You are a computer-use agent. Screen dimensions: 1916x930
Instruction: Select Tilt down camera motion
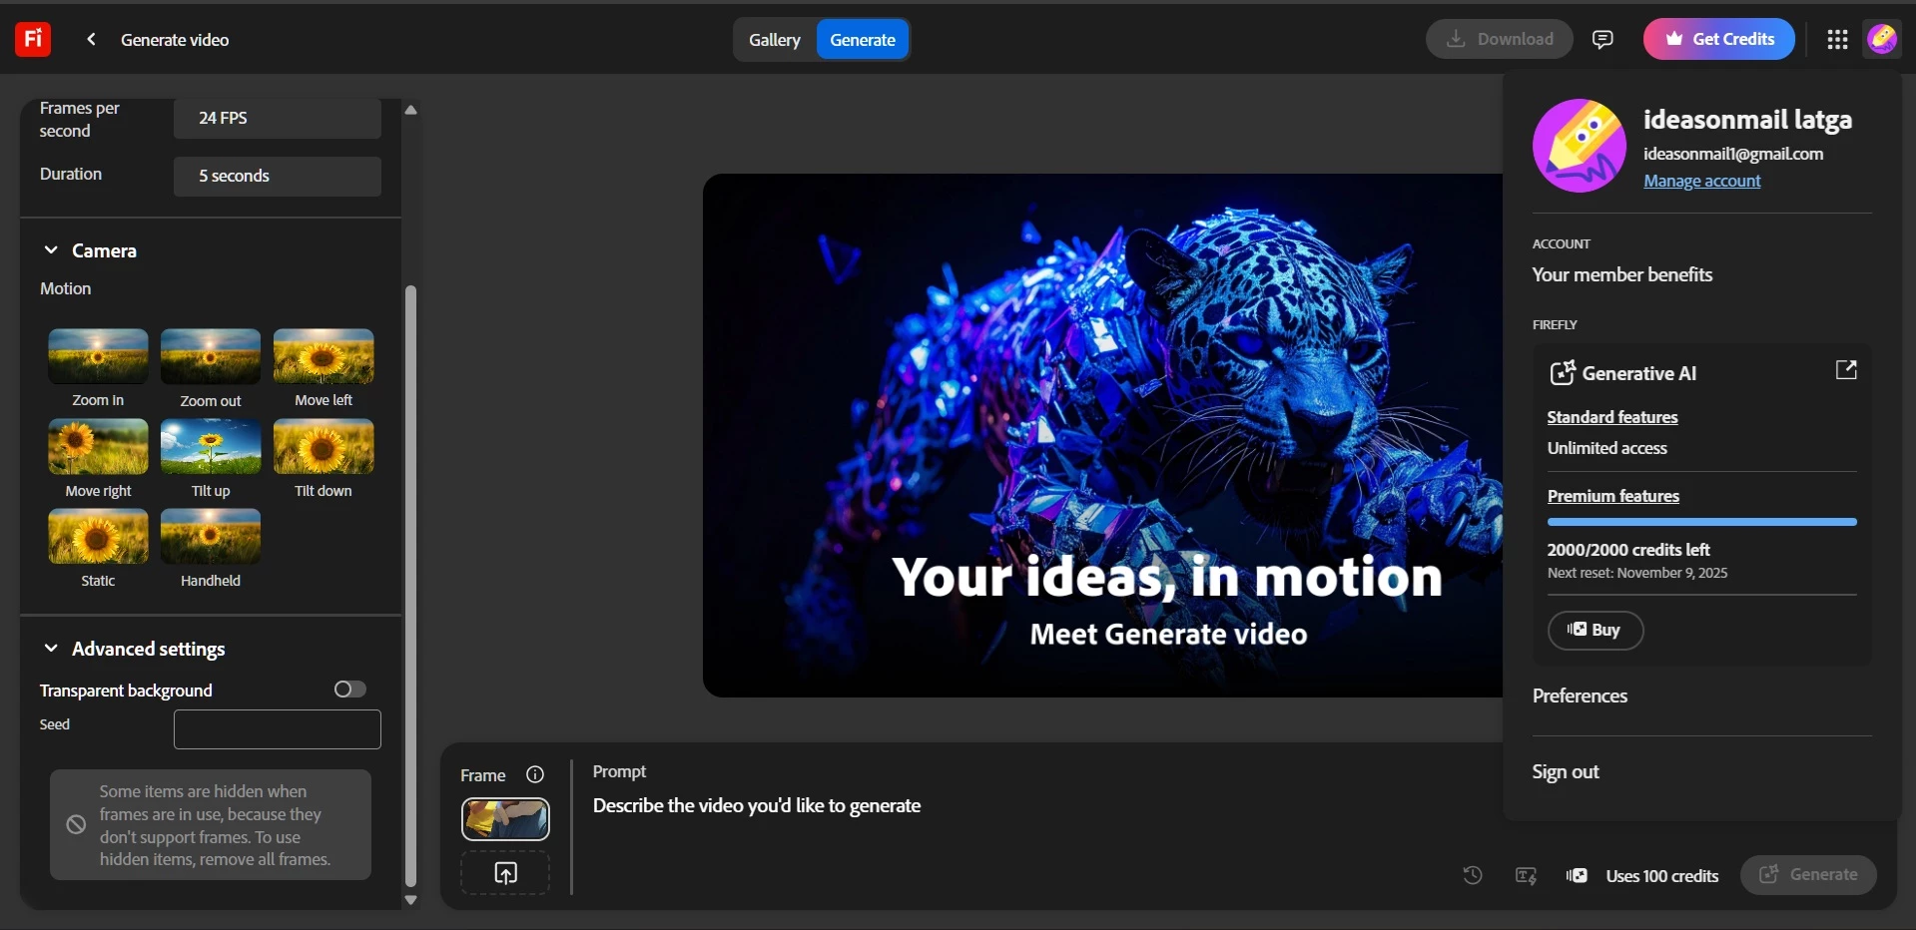point(323,446)
